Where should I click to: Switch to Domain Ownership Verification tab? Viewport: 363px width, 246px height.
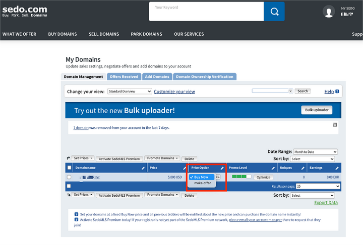(205, 76)
